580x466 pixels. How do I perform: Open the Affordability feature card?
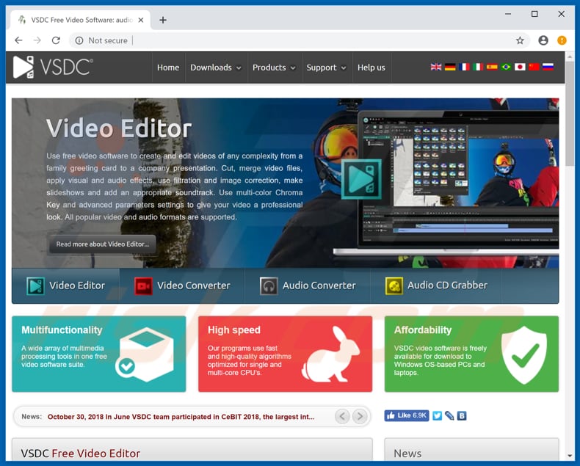tap(471, 354)
